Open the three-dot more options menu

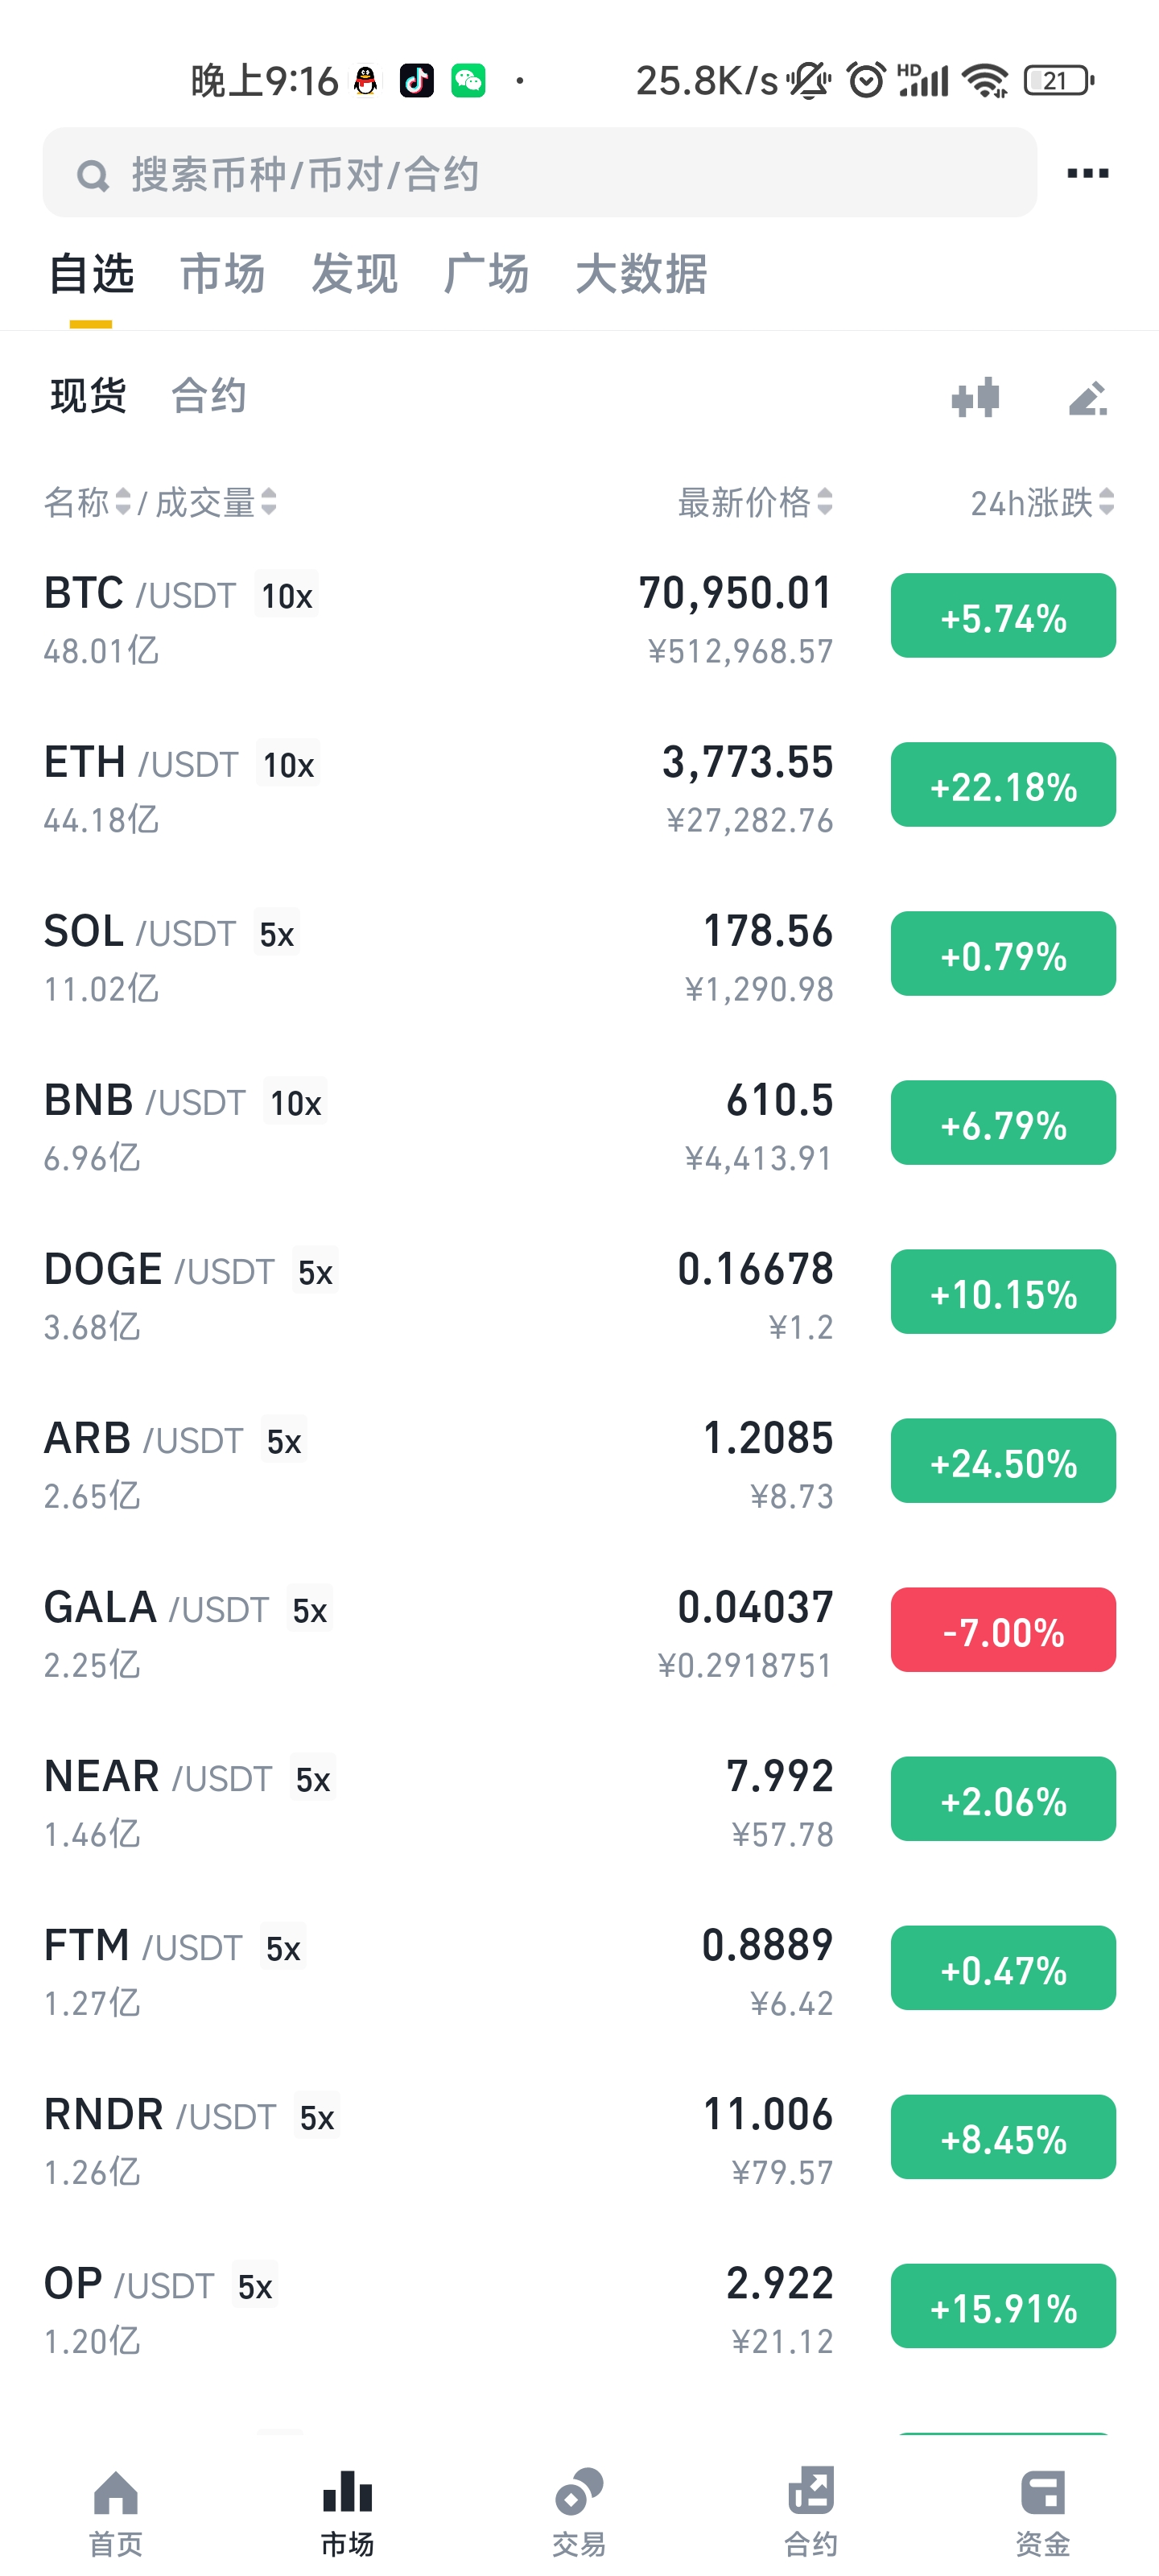coord(1087,173)
